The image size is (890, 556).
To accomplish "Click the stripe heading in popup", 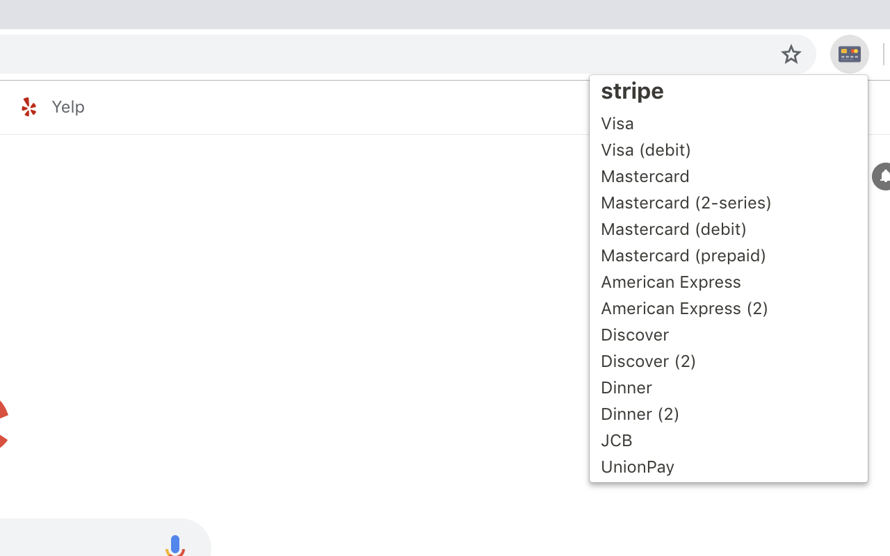I will coord(632,91).
